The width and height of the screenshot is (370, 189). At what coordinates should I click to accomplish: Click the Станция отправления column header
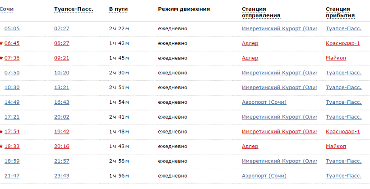click(x=261, y=12)
